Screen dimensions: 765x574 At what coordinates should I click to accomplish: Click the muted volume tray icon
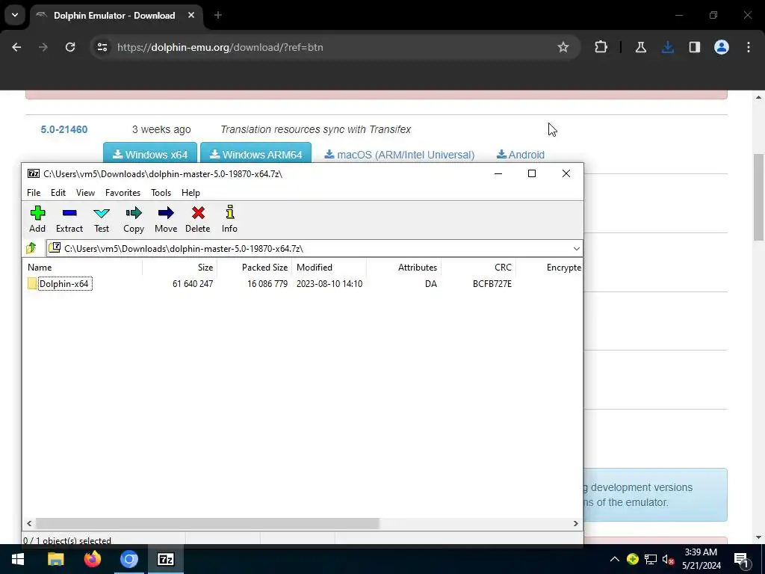(x=668, y=560)
